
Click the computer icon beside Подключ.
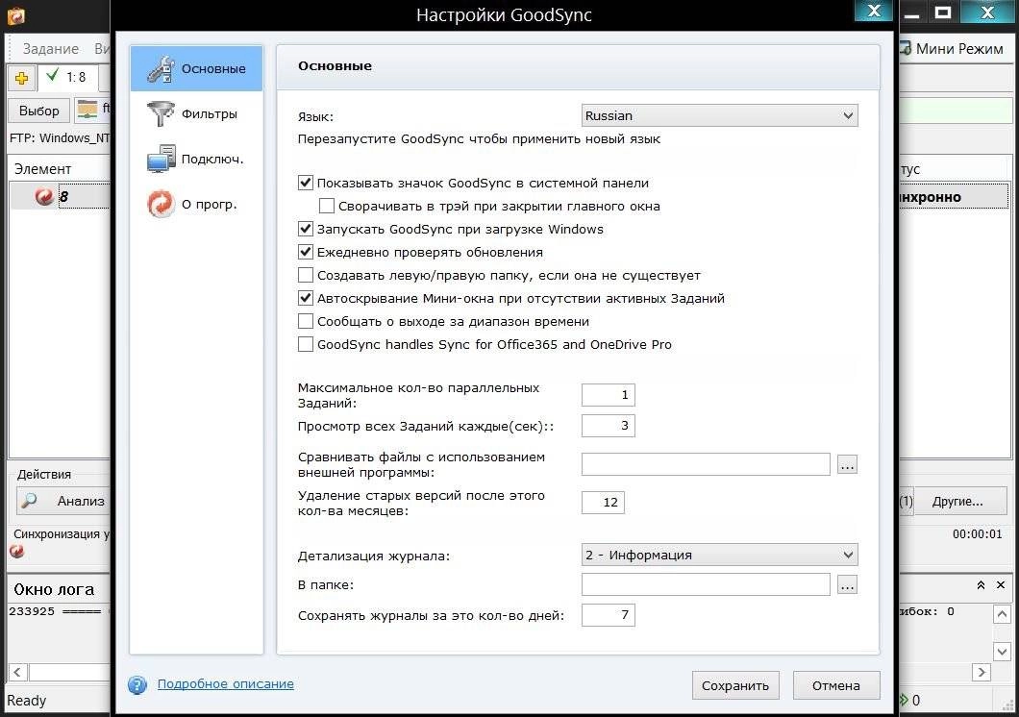(x=161, y=159)
